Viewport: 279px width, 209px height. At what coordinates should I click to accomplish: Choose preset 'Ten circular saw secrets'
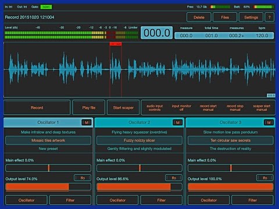[x=230, y=140]
